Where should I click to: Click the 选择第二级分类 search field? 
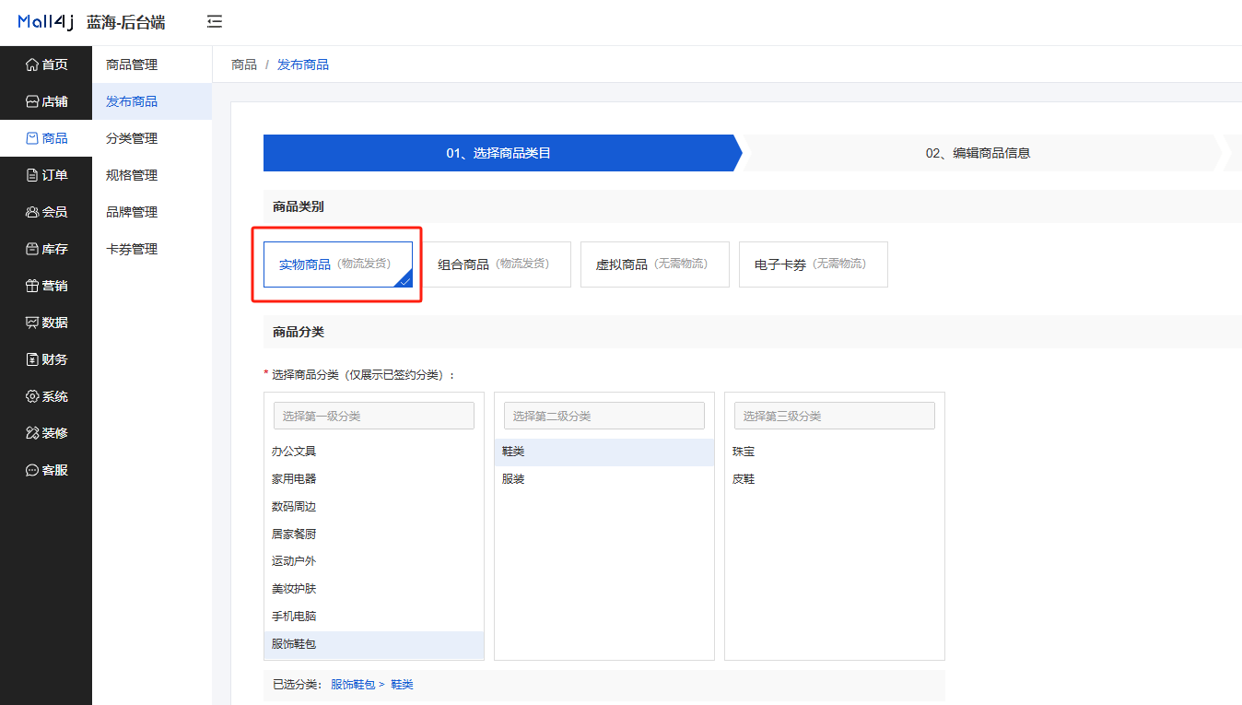[x=604, y=416]
